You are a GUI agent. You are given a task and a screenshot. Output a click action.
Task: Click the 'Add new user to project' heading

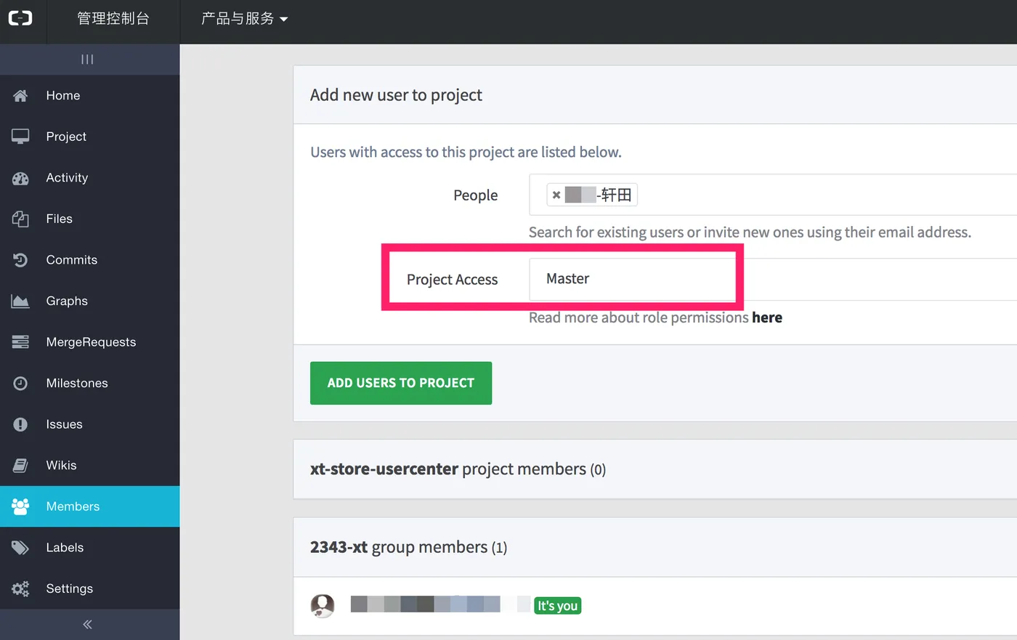(396, 95)
